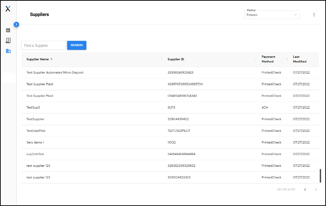Click the blue circular expand arrow

[16, 25]
